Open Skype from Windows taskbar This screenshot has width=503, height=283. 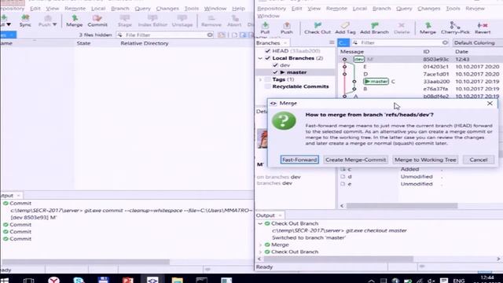(x=79, y=280)
